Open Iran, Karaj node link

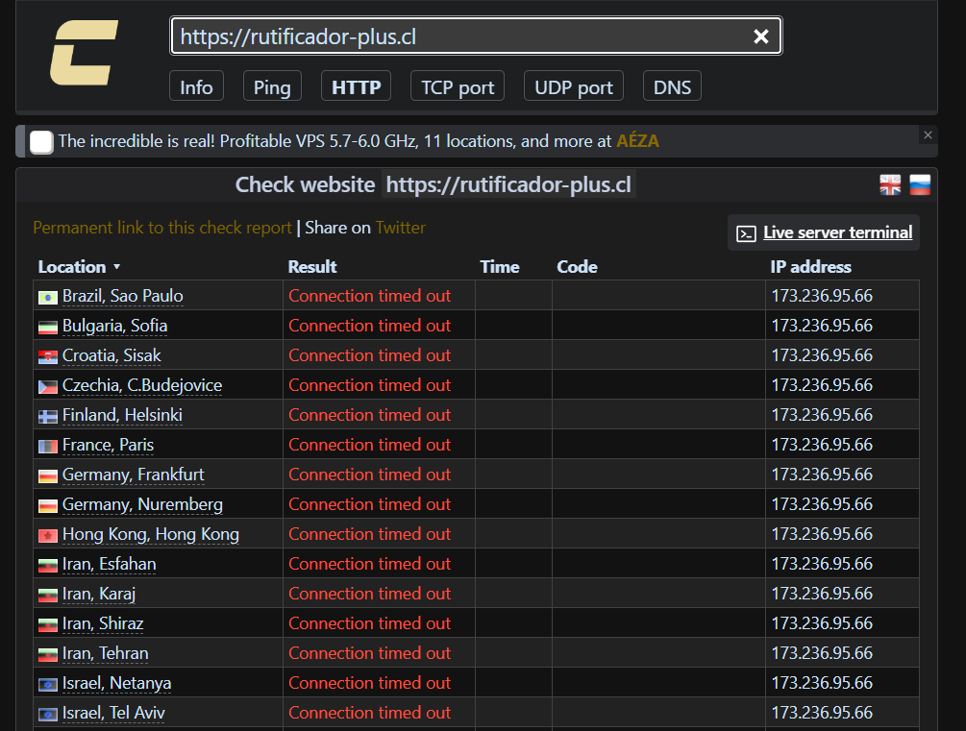[99, 593]
